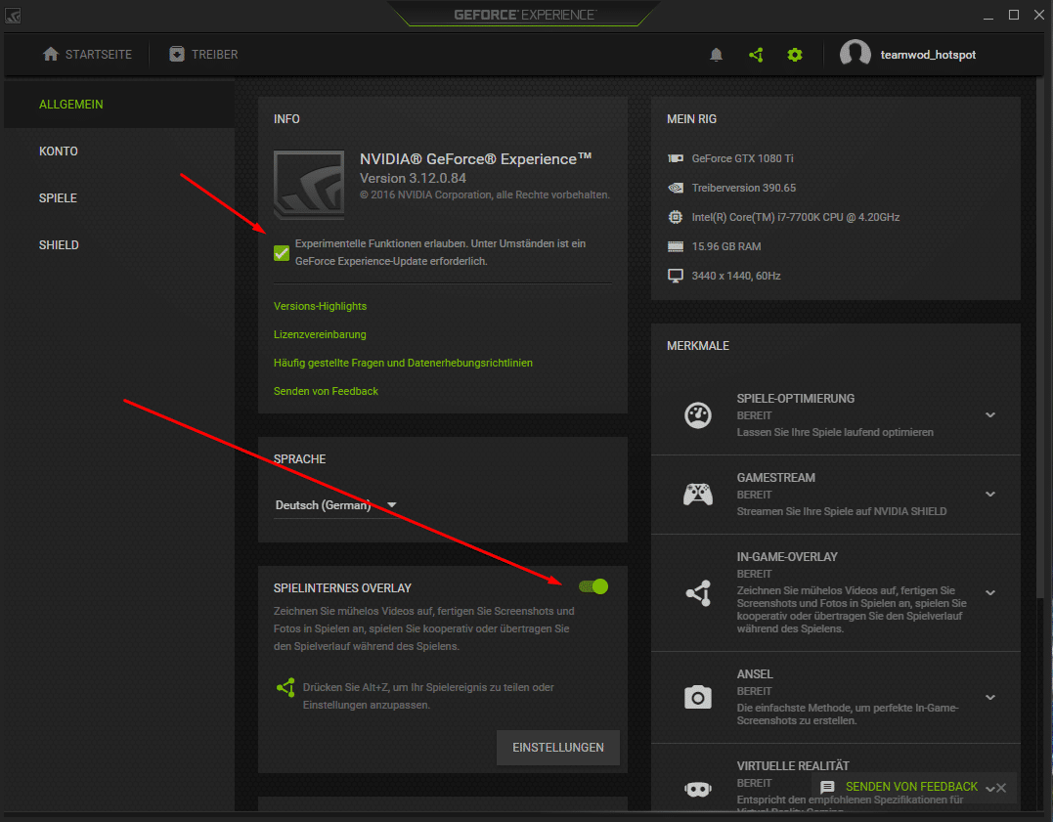Click the share icon for In-Game-Overlay feature

pyautogui.click(x=698, y=593)
